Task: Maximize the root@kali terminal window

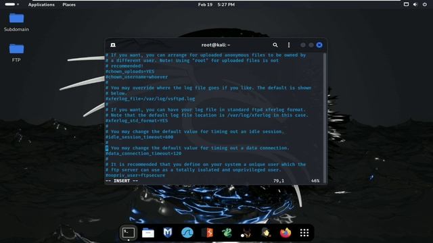Action: tap(311, 45)
